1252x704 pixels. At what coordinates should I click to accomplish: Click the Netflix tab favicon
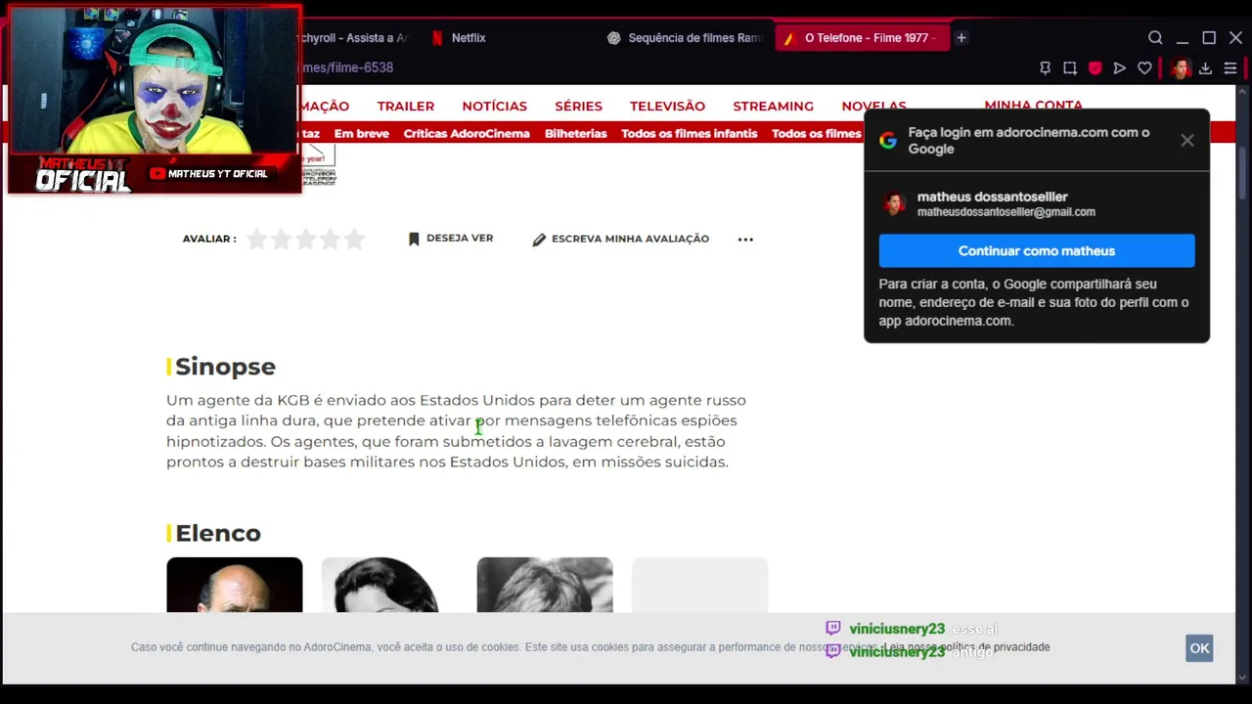[x=437, y=38]
